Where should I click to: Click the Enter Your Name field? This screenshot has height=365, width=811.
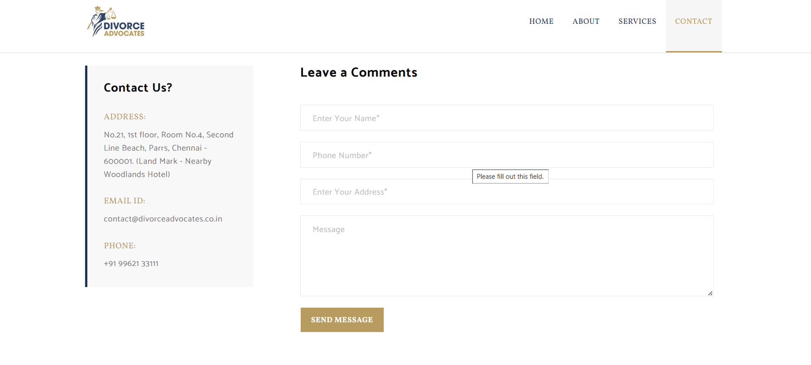[x=506, y=118]
